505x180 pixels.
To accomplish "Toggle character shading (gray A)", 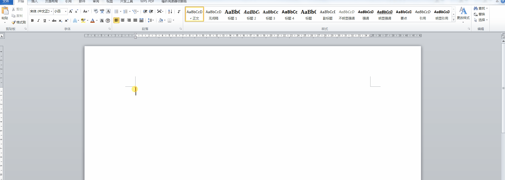I will point(102,20).
